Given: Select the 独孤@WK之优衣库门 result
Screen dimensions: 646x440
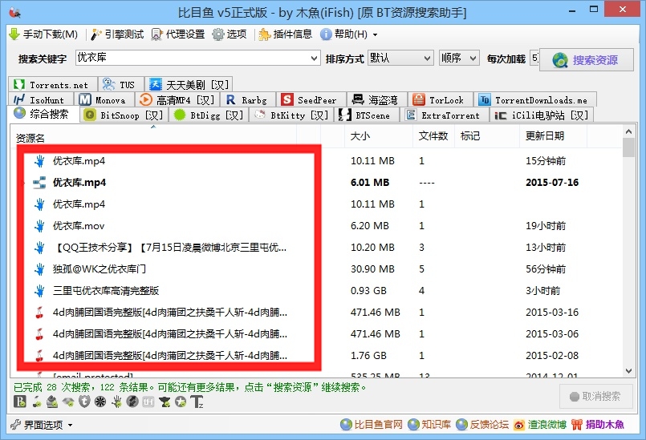Looking at the screenshot, I should 316,268.
